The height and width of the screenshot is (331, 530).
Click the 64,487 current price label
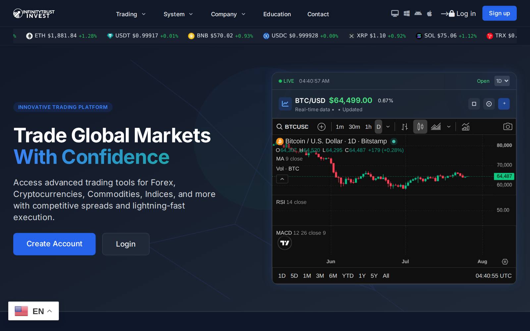tap(504, 176)
